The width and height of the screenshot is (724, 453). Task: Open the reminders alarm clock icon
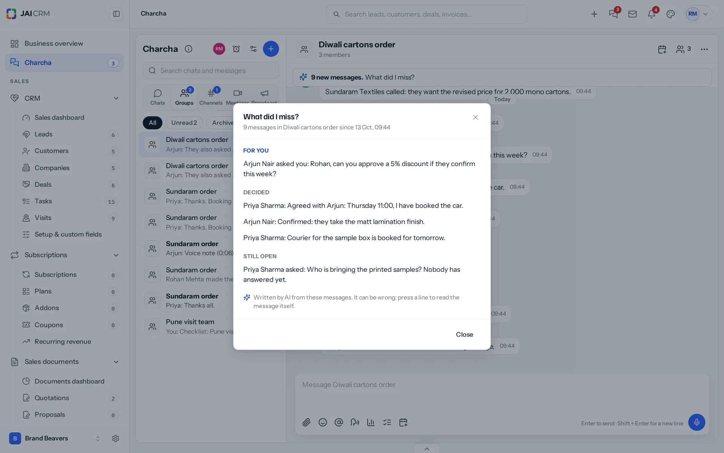tap(236, 49)
